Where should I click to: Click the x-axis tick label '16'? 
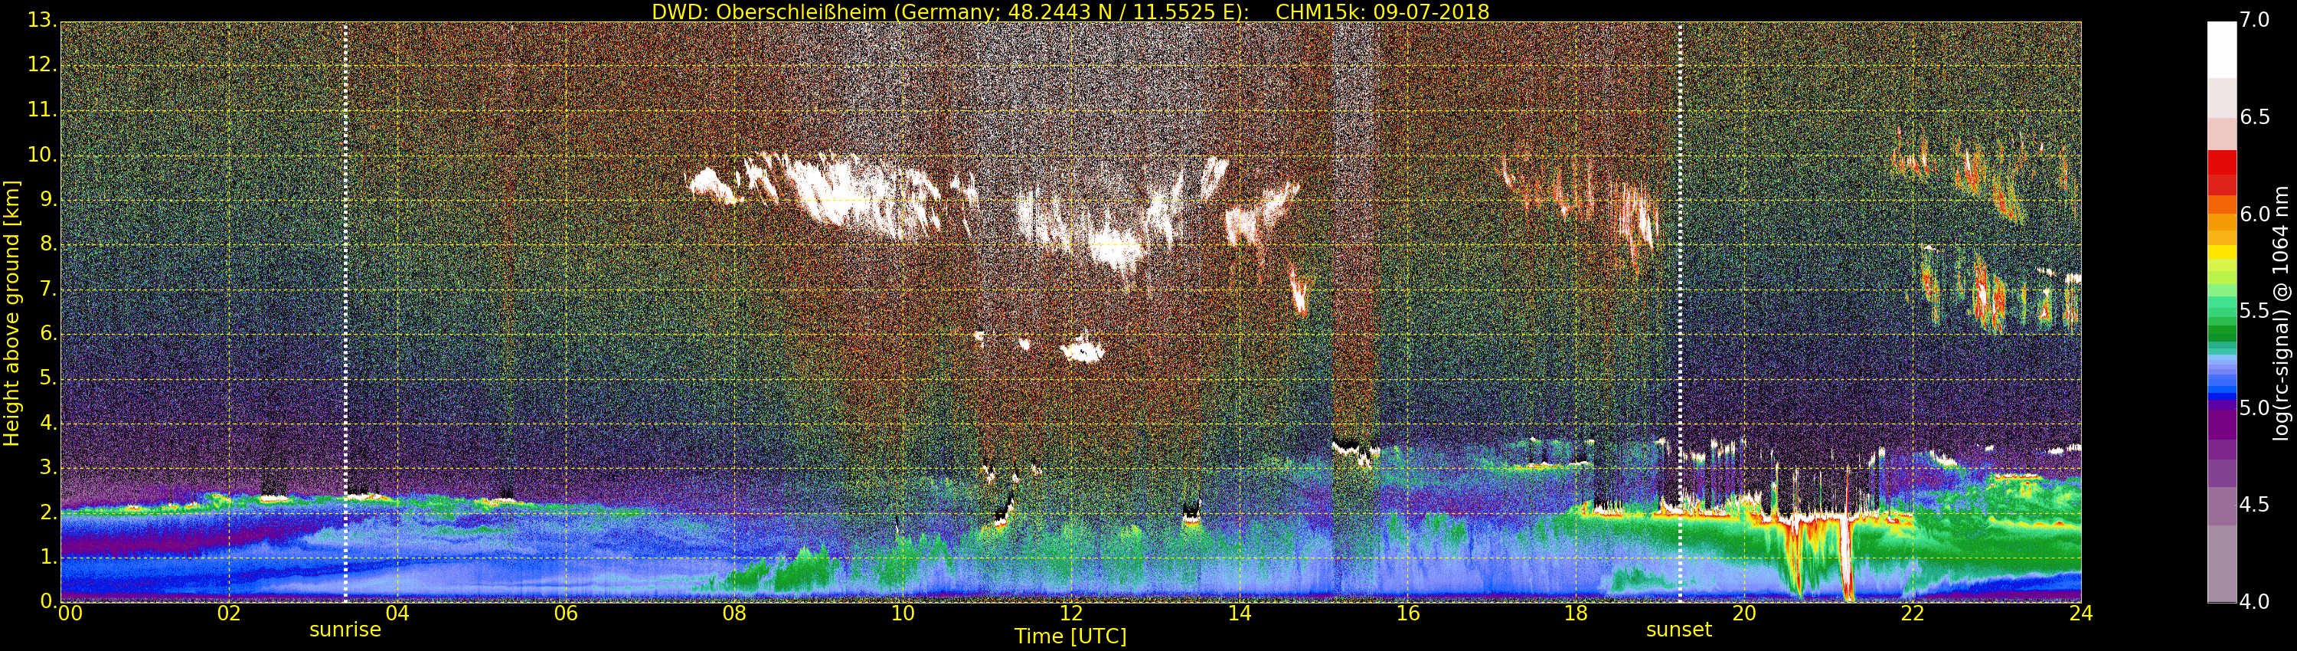(1408, 613)
